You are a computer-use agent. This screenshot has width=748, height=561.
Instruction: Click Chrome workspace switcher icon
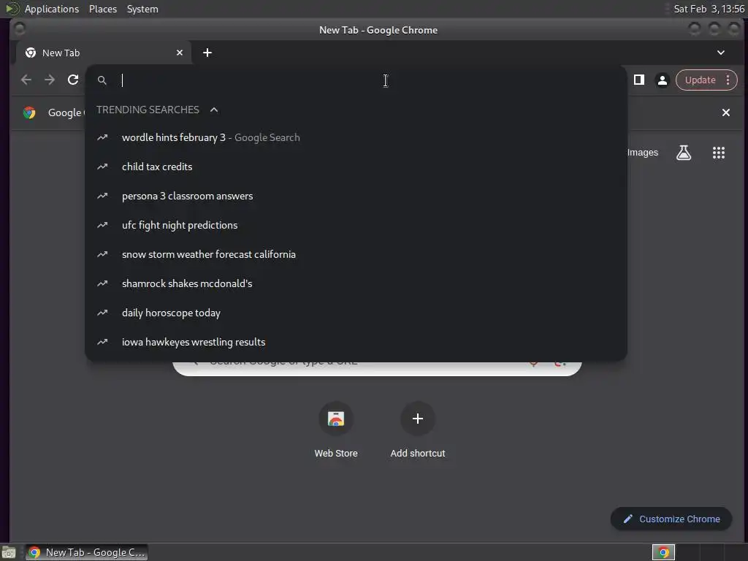tap(663, 552)
